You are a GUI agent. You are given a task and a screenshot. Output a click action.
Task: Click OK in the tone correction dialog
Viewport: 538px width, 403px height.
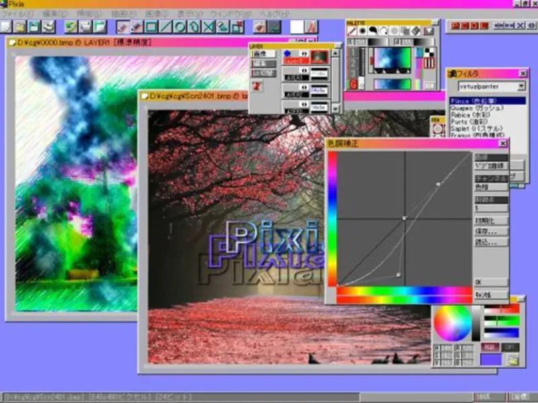491,282
